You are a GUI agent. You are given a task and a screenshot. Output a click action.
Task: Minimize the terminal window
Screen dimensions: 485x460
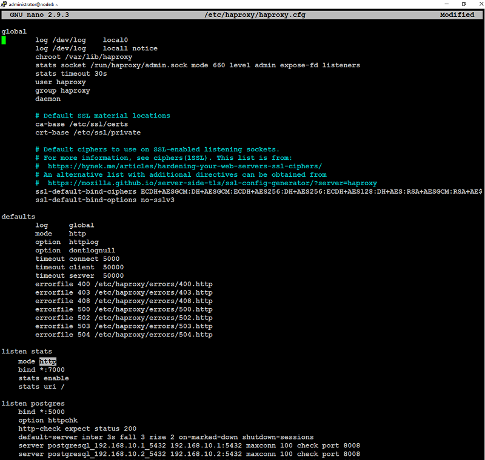(x=446, y=4)
